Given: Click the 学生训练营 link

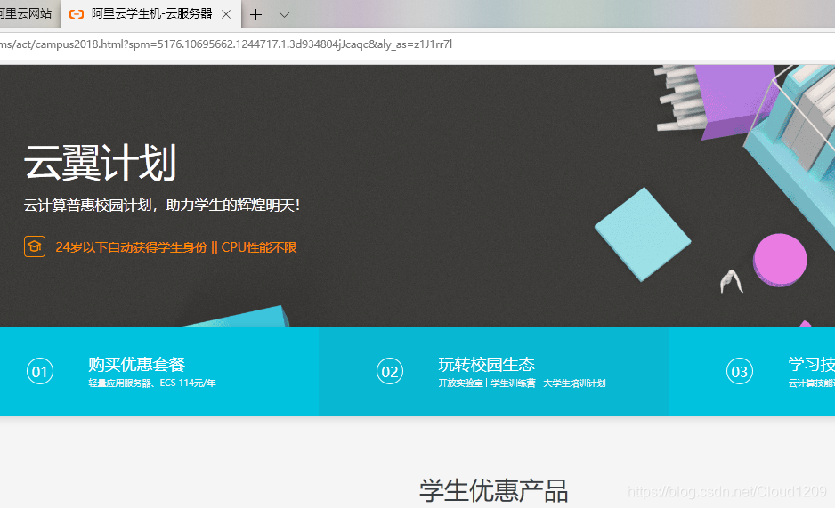Looking at the screenshot, I should coord(514,383).
